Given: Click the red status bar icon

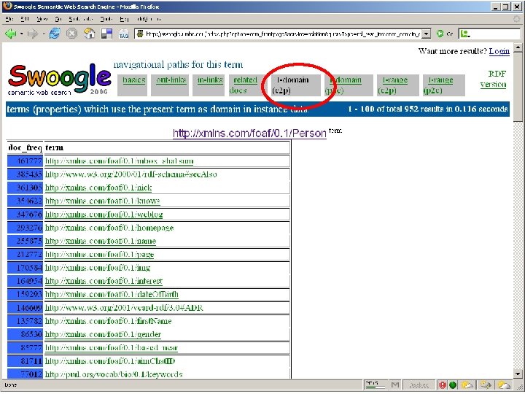Looking at the screenshot, I should coord(443,386).
